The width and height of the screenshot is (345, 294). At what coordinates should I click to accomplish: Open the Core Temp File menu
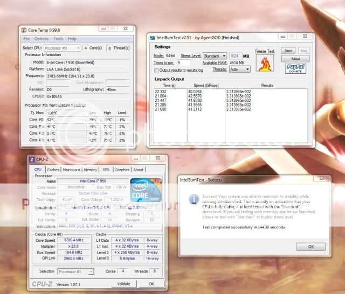[26, 39]
